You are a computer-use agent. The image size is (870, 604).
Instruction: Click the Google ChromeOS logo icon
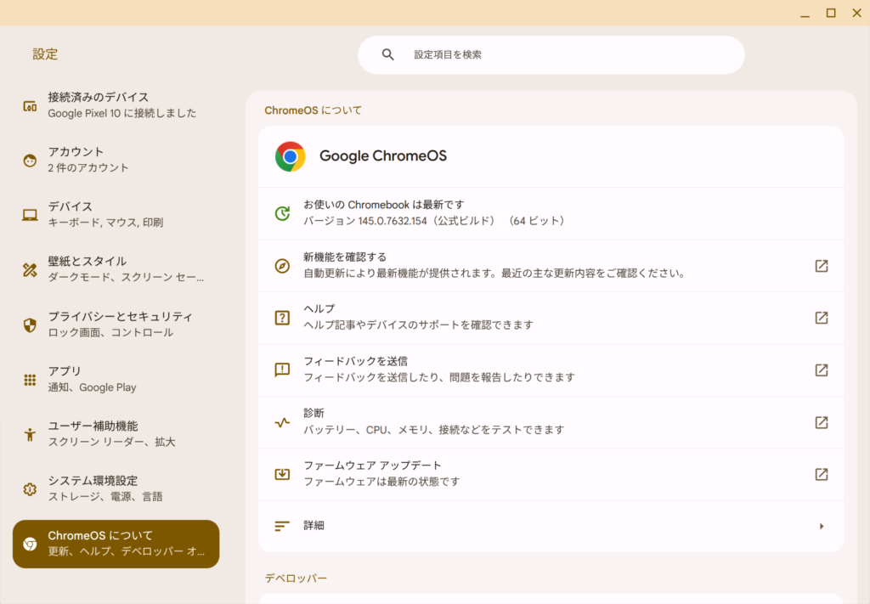291,156
